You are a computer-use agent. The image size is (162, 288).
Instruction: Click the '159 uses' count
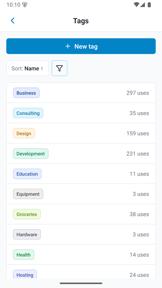(137, 133)
